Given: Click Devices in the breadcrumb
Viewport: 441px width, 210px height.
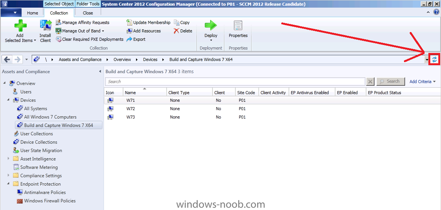Looking at the screenshot, I should tap(150, 59).
